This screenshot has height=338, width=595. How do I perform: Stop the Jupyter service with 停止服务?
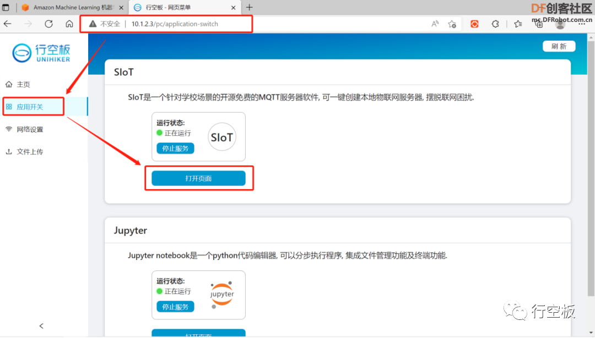tap(175, 307)
